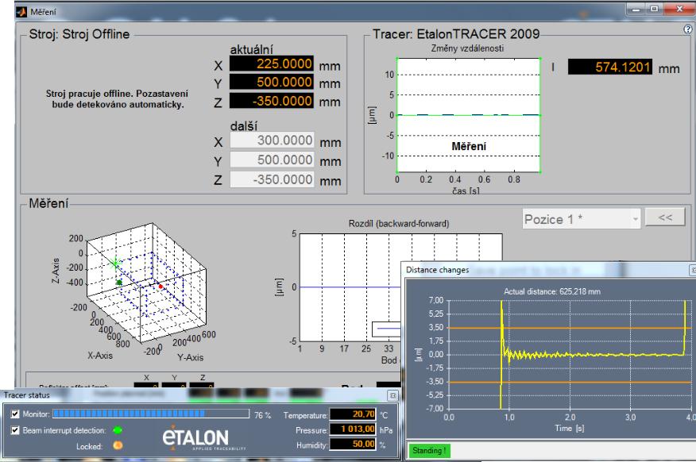Click the Monitor signal progress bar
This screenshot has height=462, width=696.
coord(151,414)
